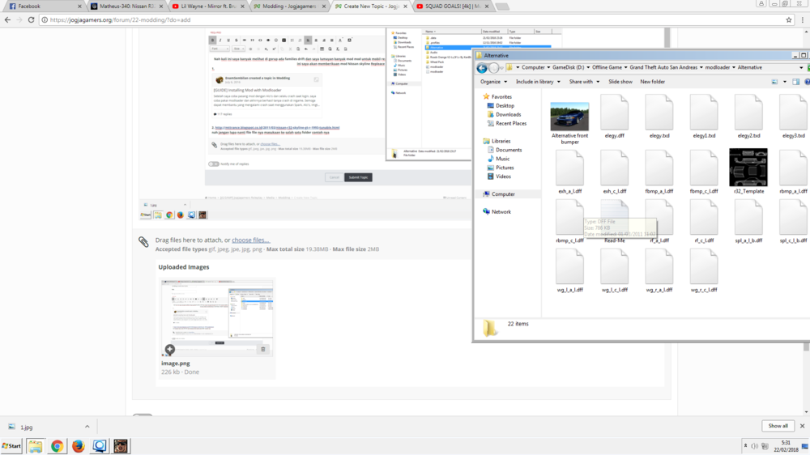Open the Matheus-340: Nissan tab

pyautogui.click(x=127, y=6)
